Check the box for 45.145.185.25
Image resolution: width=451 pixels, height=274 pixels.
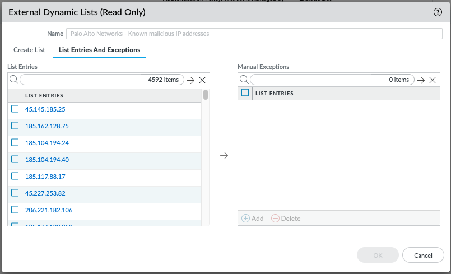(15, 109)
